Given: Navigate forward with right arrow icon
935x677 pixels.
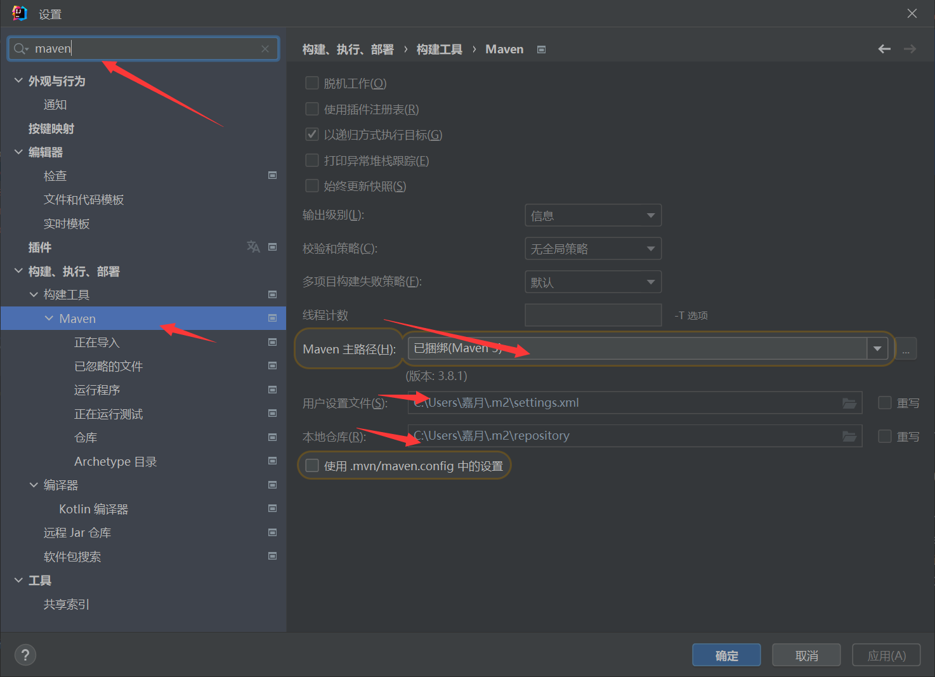Looking at the screenshot, I should [x=910, y=49].
